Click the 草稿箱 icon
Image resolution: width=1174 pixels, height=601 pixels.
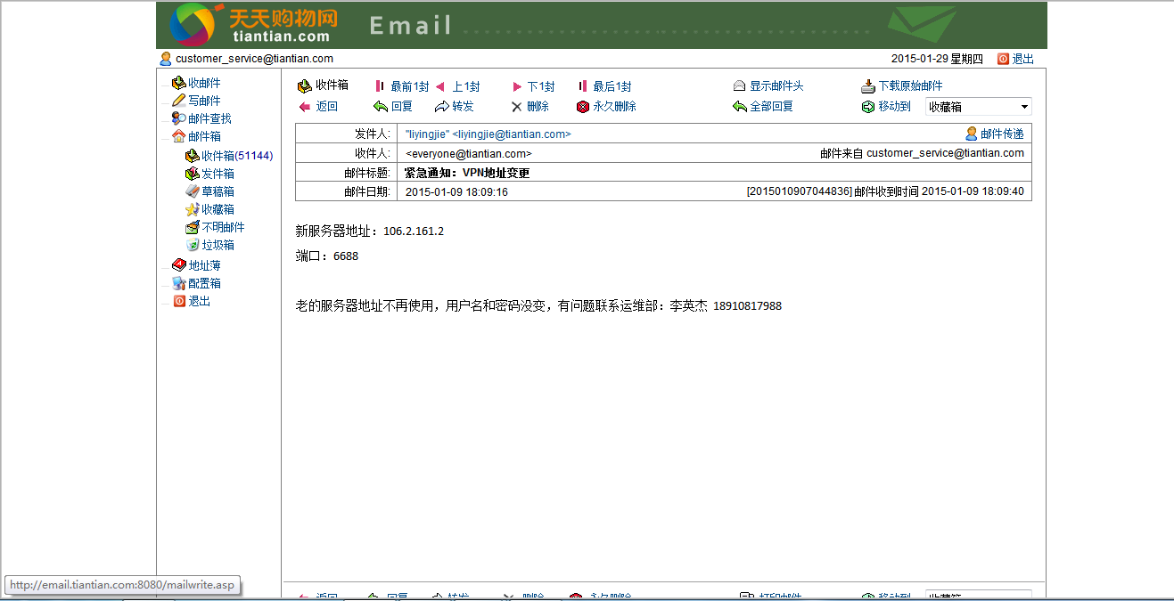click(193, 191)
